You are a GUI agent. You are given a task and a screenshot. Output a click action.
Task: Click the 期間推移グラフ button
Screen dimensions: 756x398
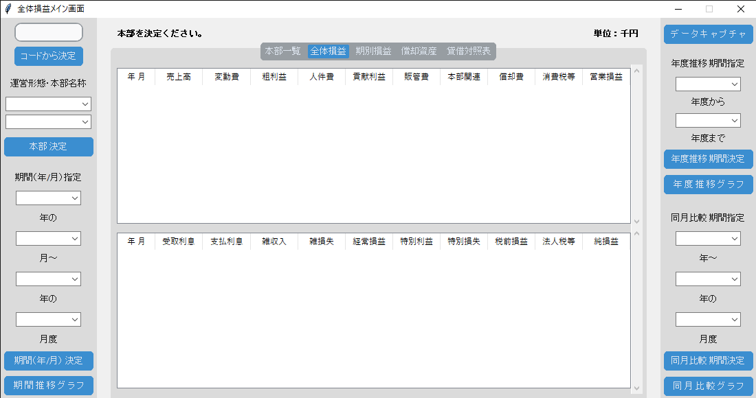[x=48, y=385]
